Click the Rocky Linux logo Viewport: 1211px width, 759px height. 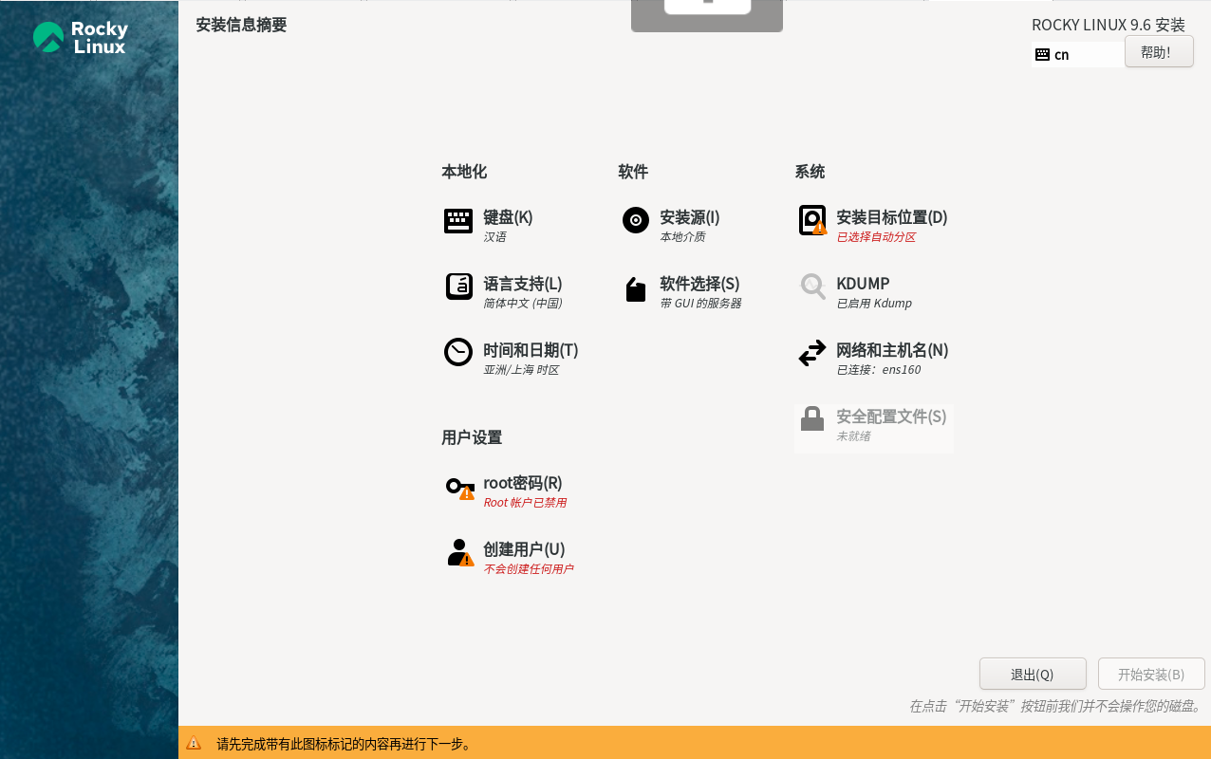(x=80, y=37)
